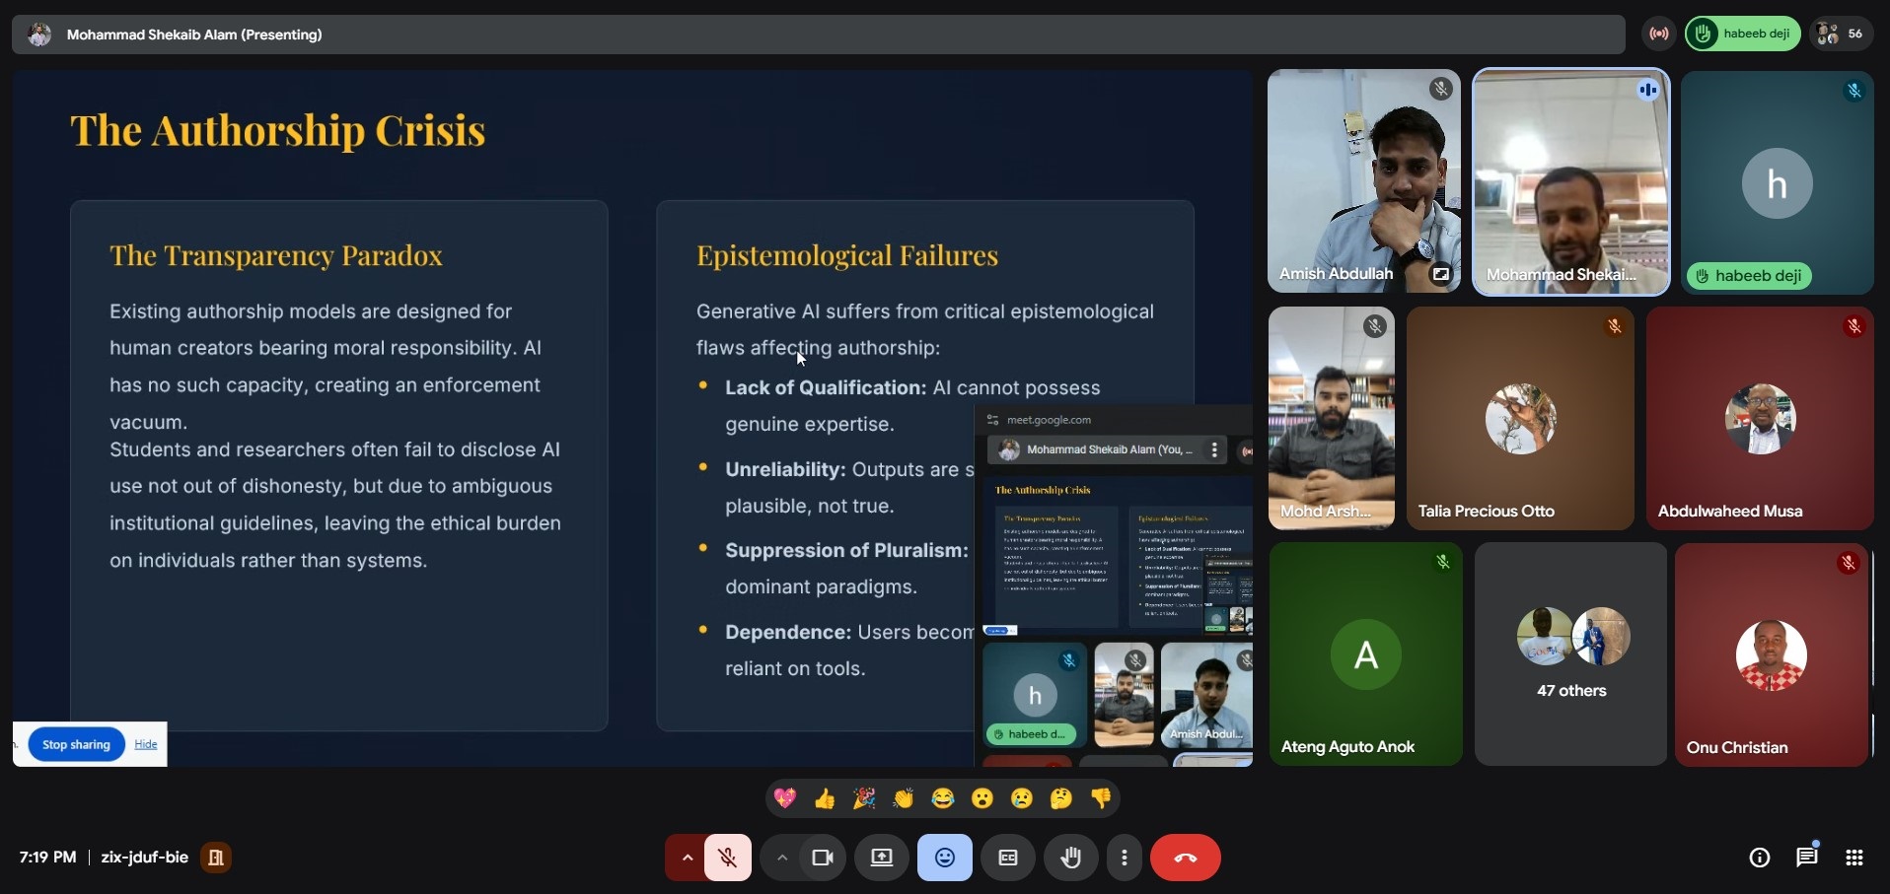This screenshot has height=894, width=1890.
Task: Leave the call with red button
Action: [x=1185, y=858]
